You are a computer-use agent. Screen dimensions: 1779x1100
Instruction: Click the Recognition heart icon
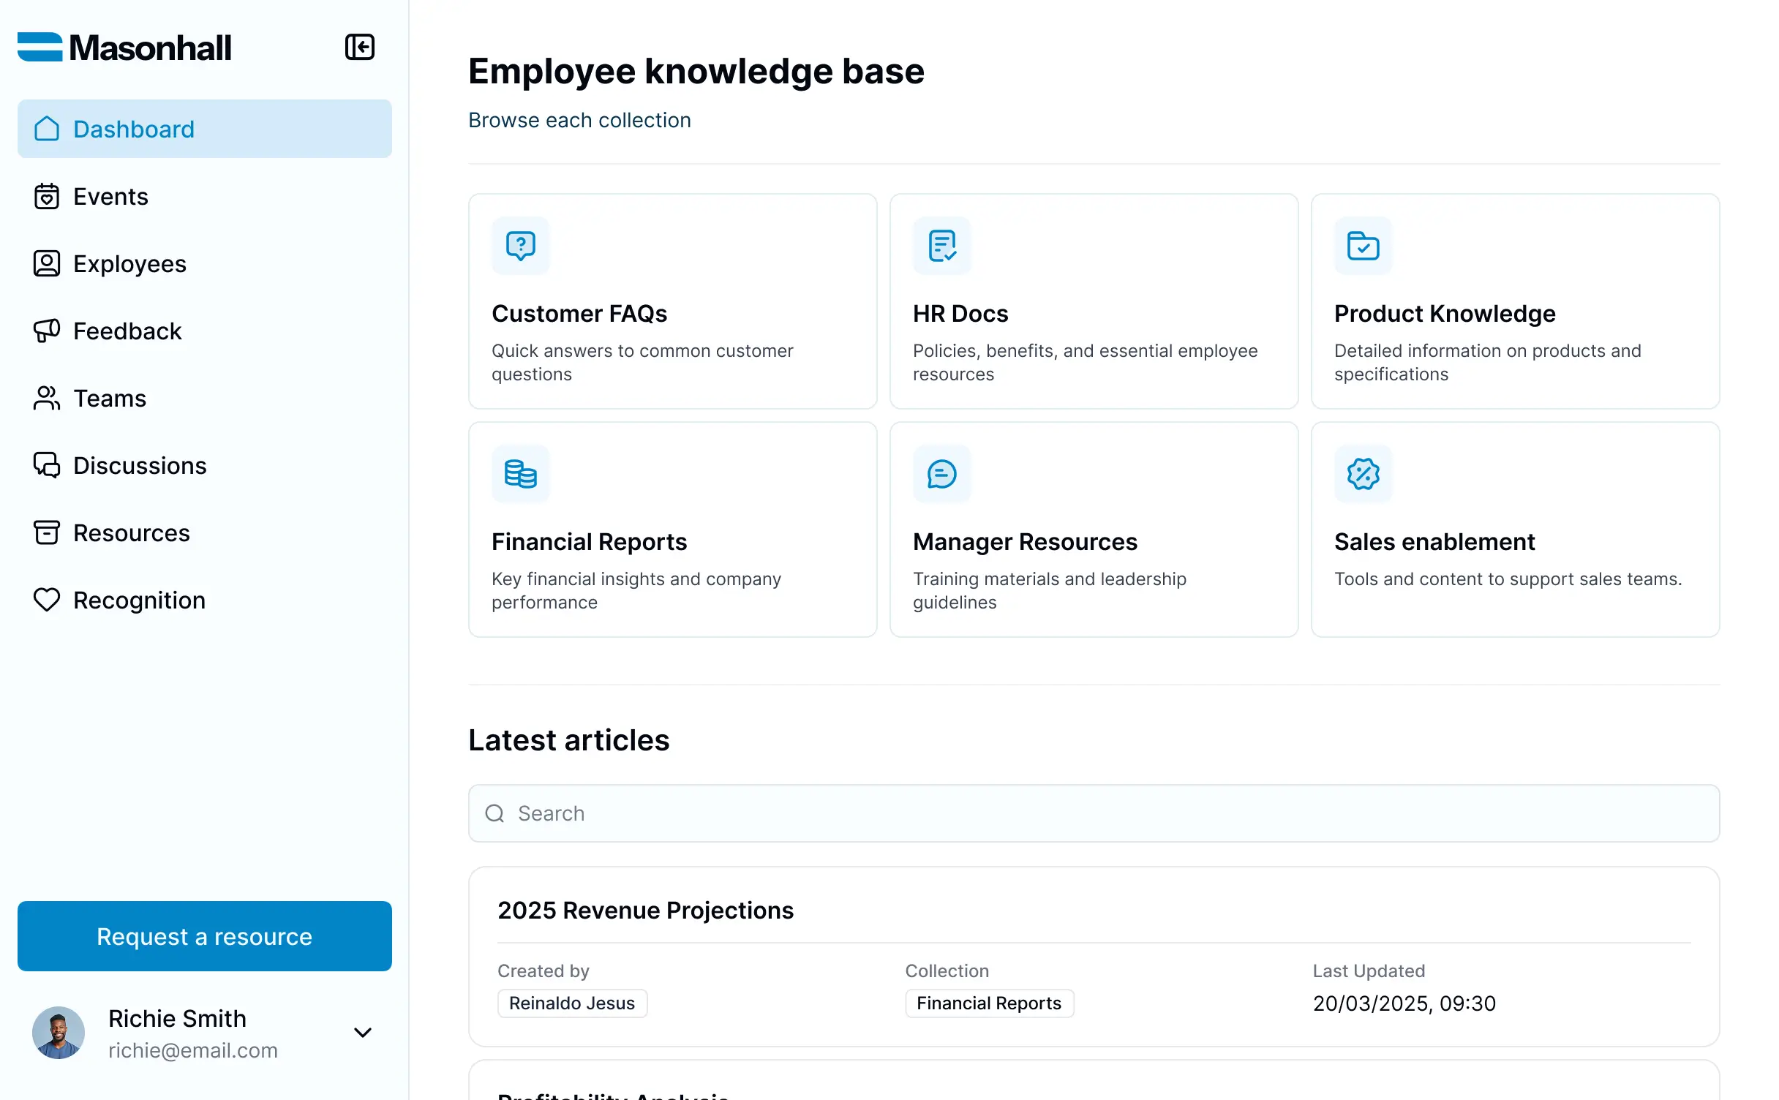coord(47,600)
